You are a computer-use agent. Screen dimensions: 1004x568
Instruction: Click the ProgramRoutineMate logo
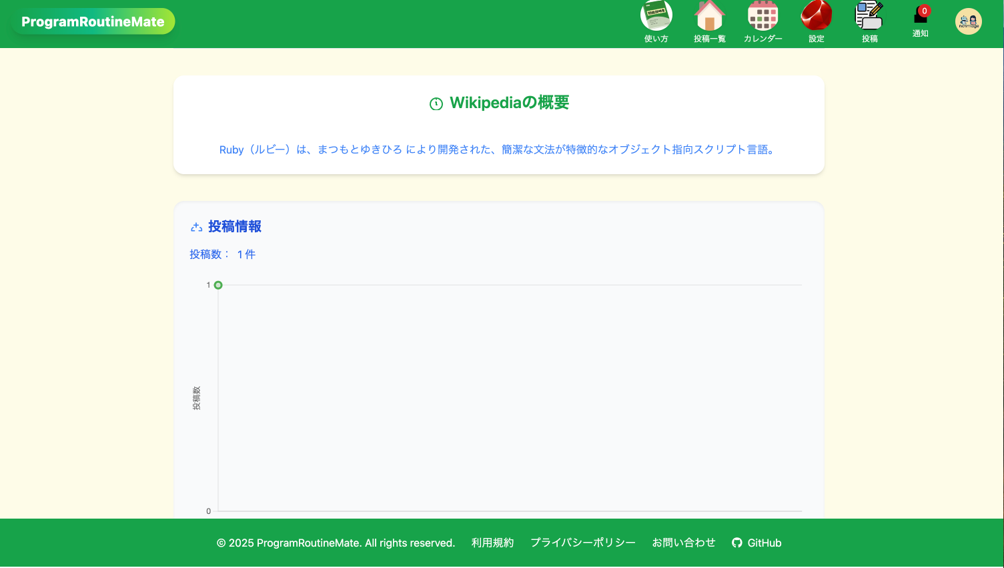[93, 21]
